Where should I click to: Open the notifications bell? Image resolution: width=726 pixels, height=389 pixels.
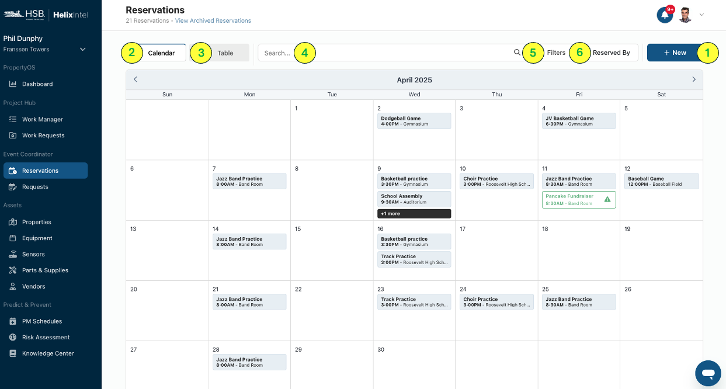click(x=665, y=15)
